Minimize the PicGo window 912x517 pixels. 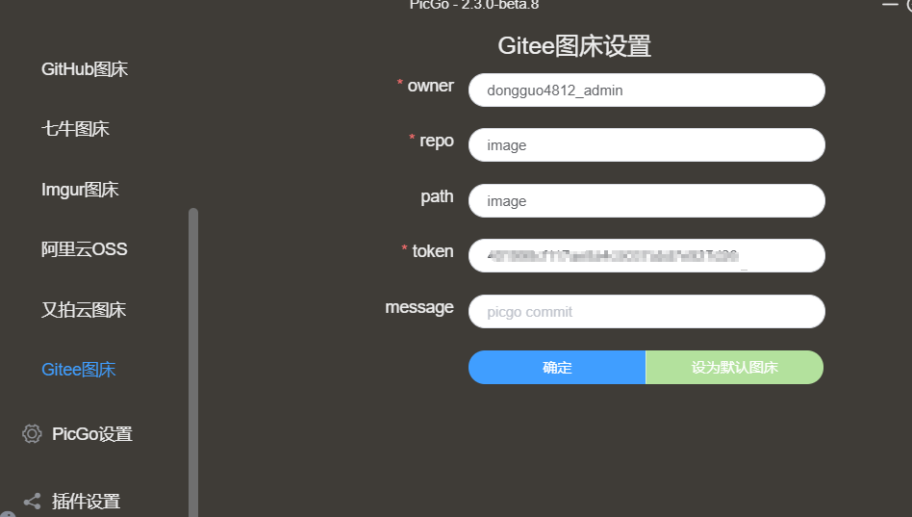[x=890, y=5]
